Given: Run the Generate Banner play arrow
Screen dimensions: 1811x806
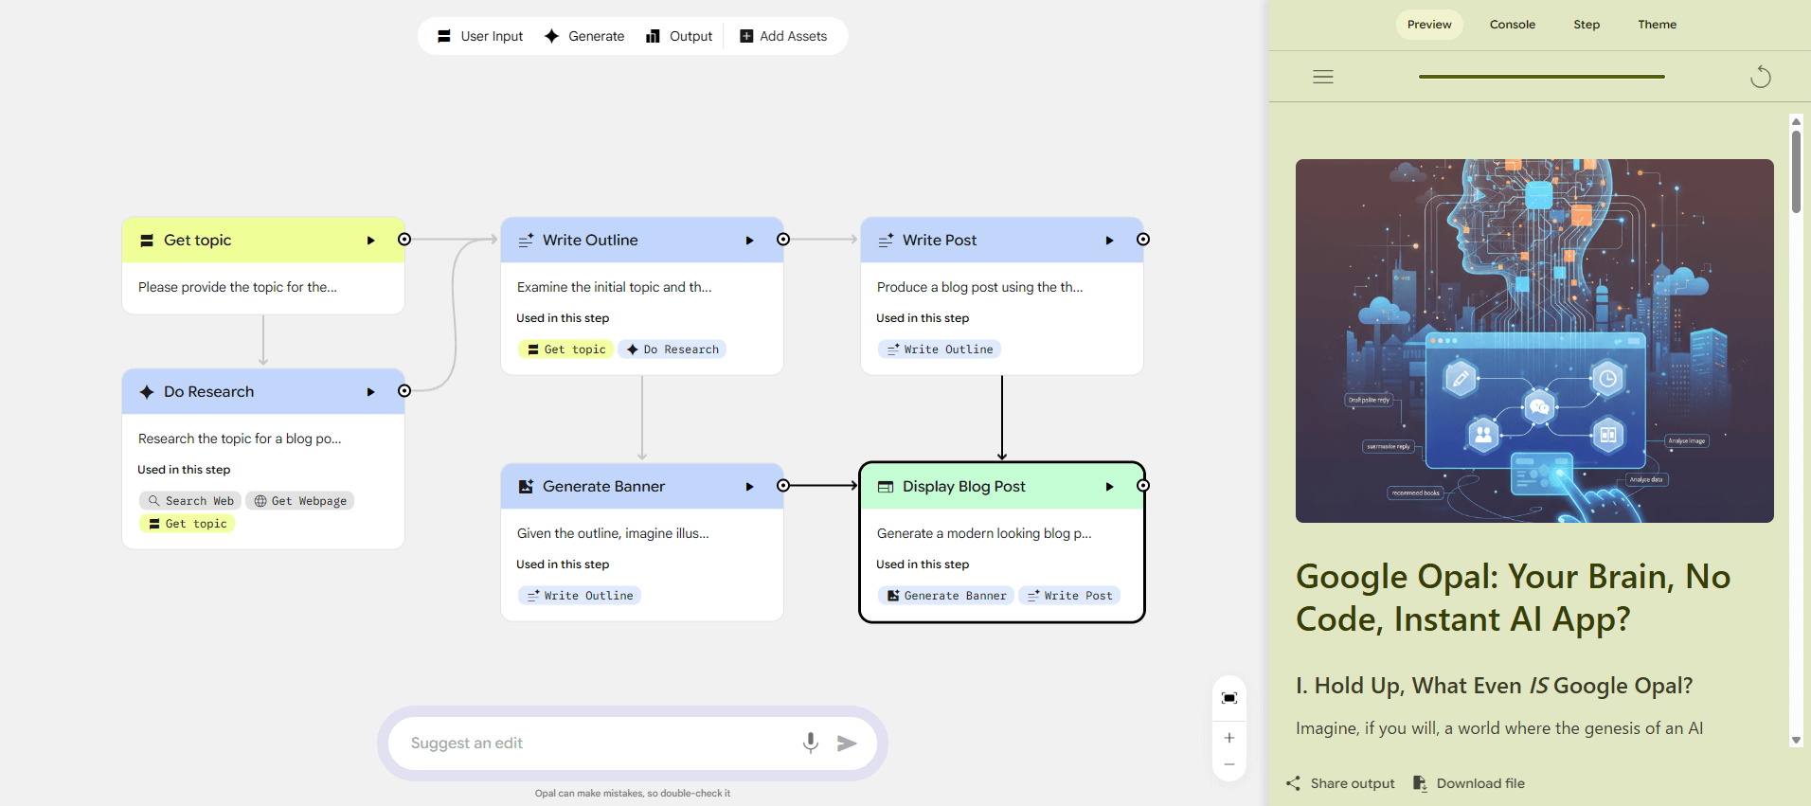Looking at the screenshot, I should pos(749,487).
